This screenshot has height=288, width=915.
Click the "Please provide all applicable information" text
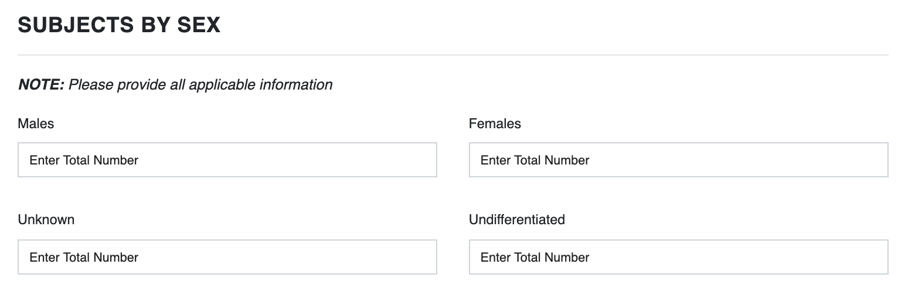coord(200,85)
